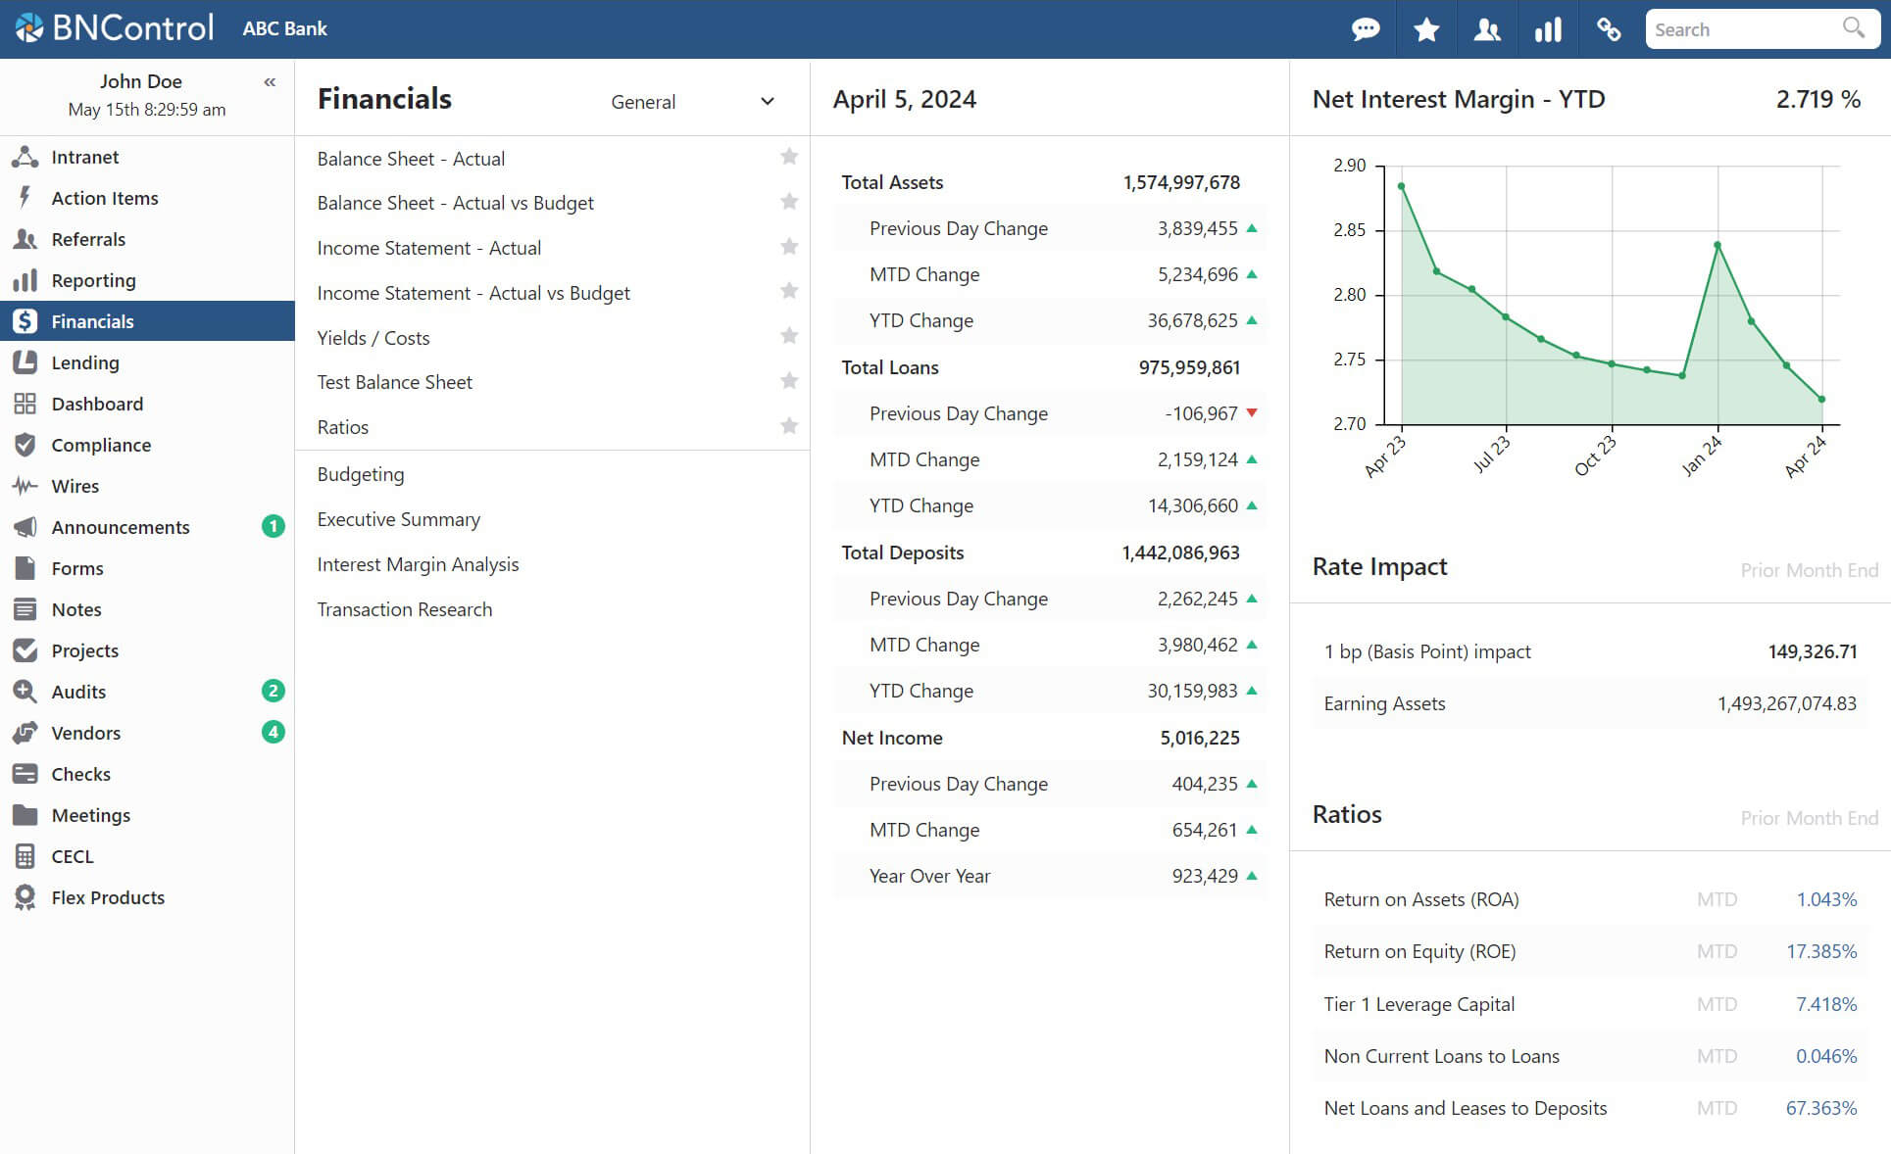Screen dimensions: 1891x1154
Task: Click the search magnifier icon
Action: click(1853, 27)
